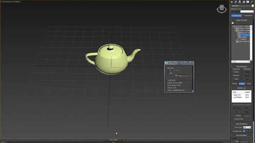Jump to next key in Key Info
The width and height of the screenshot is (255, 143).
click(x=235, y=138)
